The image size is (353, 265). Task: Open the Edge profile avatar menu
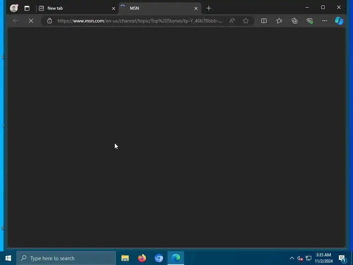tap(14, 8)
